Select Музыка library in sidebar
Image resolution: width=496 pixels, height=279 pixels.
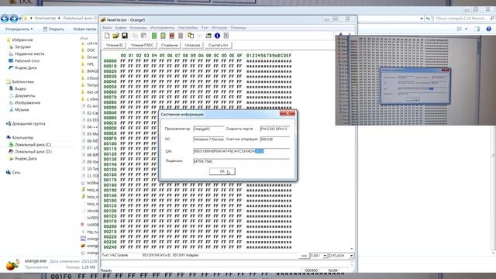19,109
